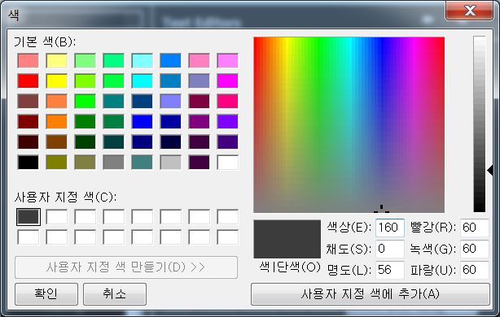Click the 녹색(G) green value field
The width and height of the screenshot is (500, 317).
tap(475, 249)
